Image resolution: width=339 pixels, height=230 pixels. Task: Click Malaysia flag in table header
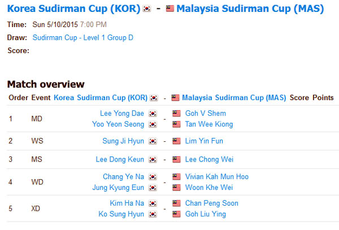pos(175,98)
